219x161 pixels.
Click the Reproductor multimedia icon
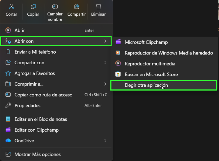pyautogui.click(x=118, y=63)
